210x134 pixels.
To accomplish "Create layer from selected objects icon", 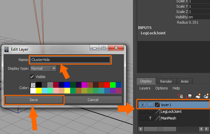I will [x=206, y=96].
